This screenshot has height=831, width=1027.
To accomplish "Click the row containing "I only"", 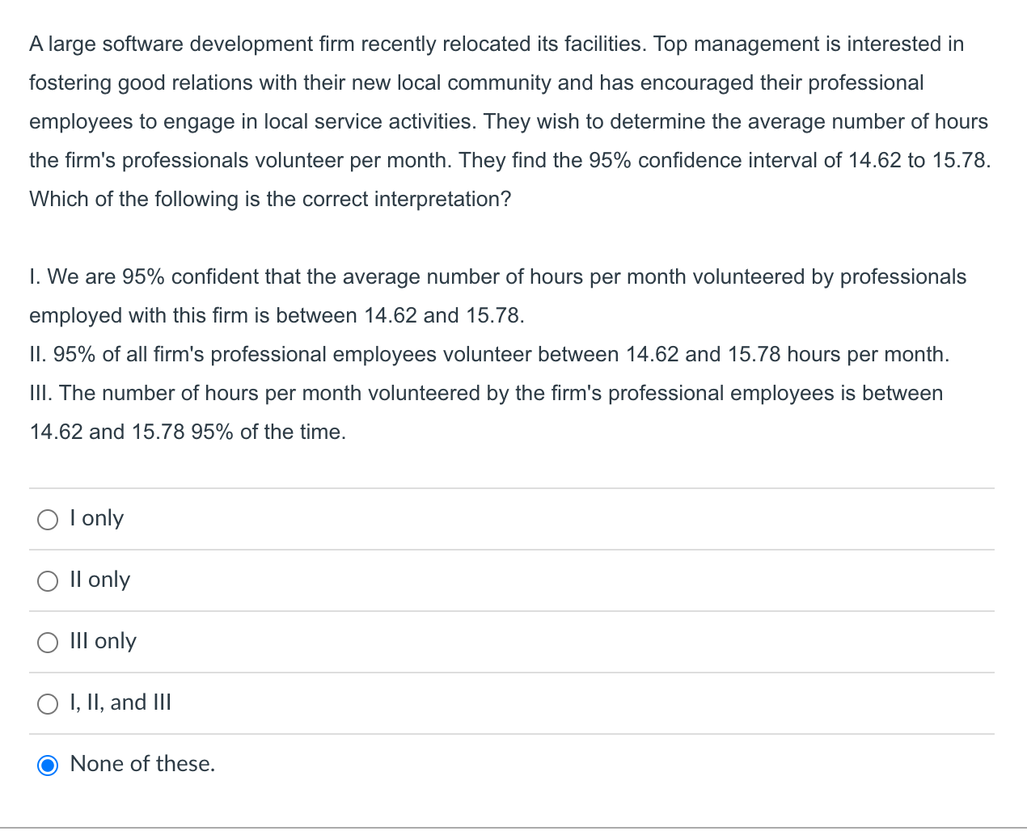I will 323,519.
